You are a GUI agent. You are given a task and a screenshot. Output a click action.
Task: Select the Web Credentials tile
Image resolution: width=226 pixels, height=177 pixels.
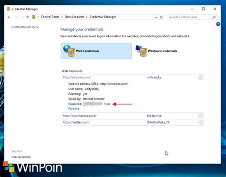click(96, 51)
